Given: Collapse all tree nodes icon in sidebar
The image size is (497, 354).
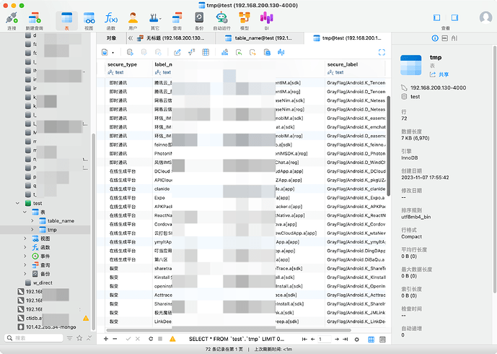Looking at the screenshot, I should pyautogui.click(x=89, y=338).
